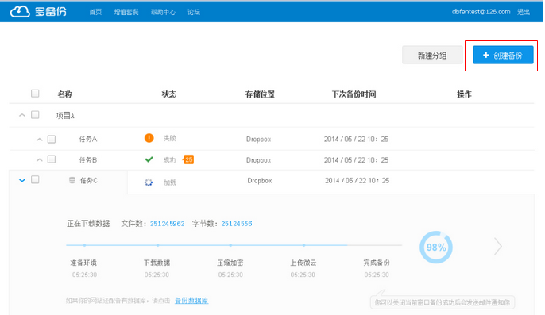Screen dimensions: 545x315
Task: Check the 任务A checkbox
Action: click(x=52, y=139)
